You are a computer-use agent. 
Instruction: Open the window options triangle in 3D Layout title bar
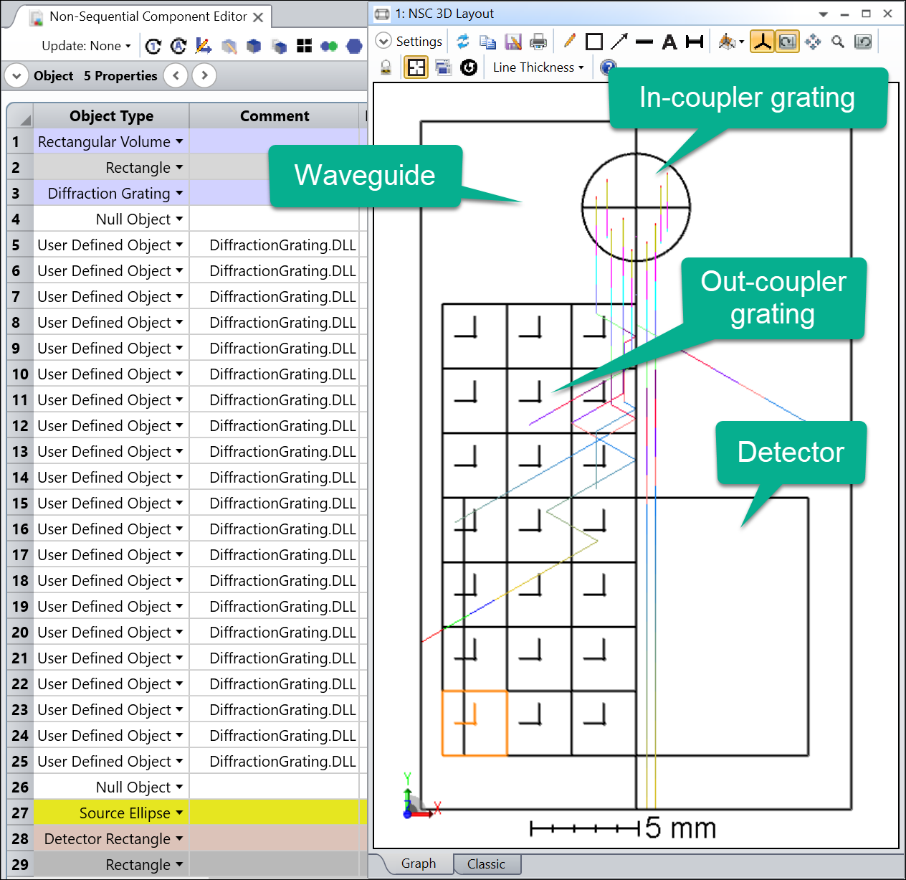pyautogui.click(x=824, y=14)
